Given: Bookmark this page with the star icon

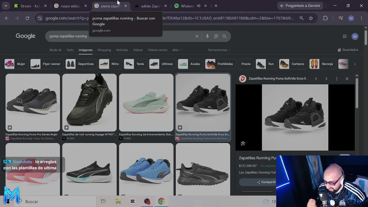Looking at the screenshot, I should [x=311, y=18].
